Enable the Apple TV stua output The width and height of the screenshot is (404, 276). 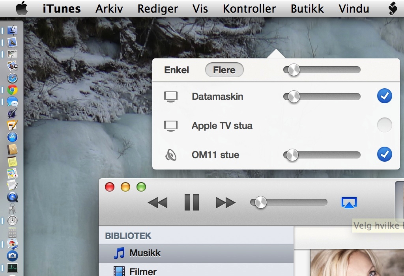click(384, 125)
